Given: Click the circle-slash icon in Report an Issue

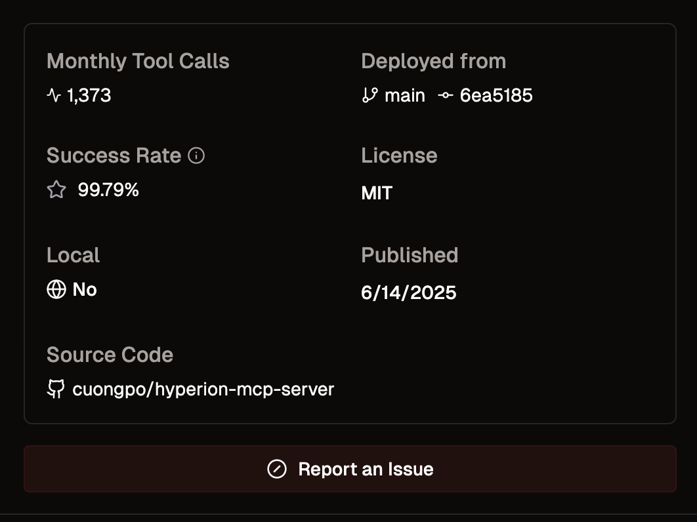Looking at the screenshot, I should (x=277, y=469).
